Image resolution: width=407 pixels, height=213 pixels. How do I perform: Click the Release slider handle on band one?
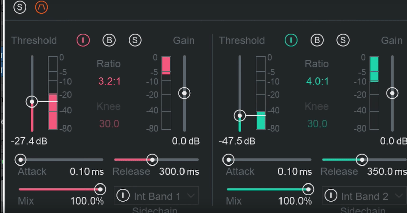pos(152,159)
